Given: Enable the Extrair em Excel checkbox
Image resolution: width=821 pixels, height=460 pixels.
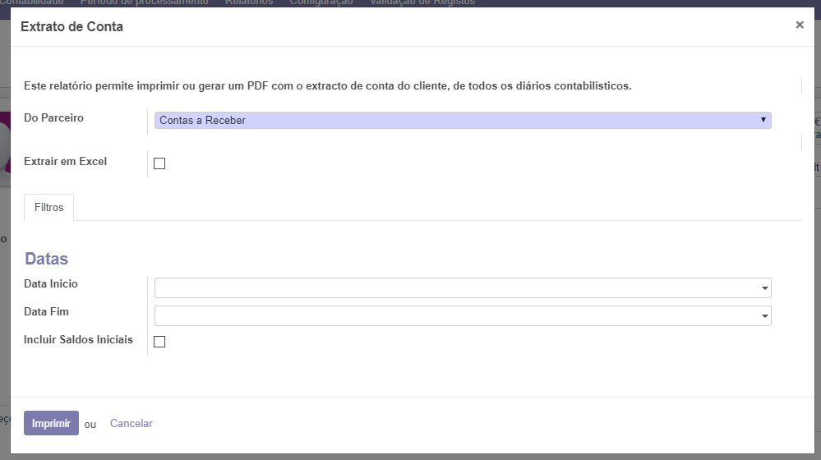Looking at the screenshot, I should coord(159,163).
